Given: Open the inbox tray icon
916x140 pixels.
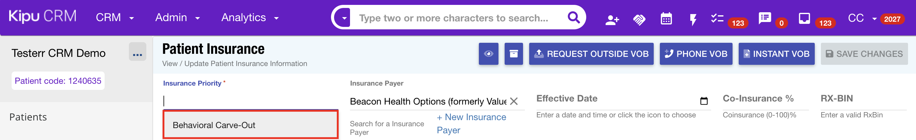Looking at the screenshot, I should coord(804,18).
